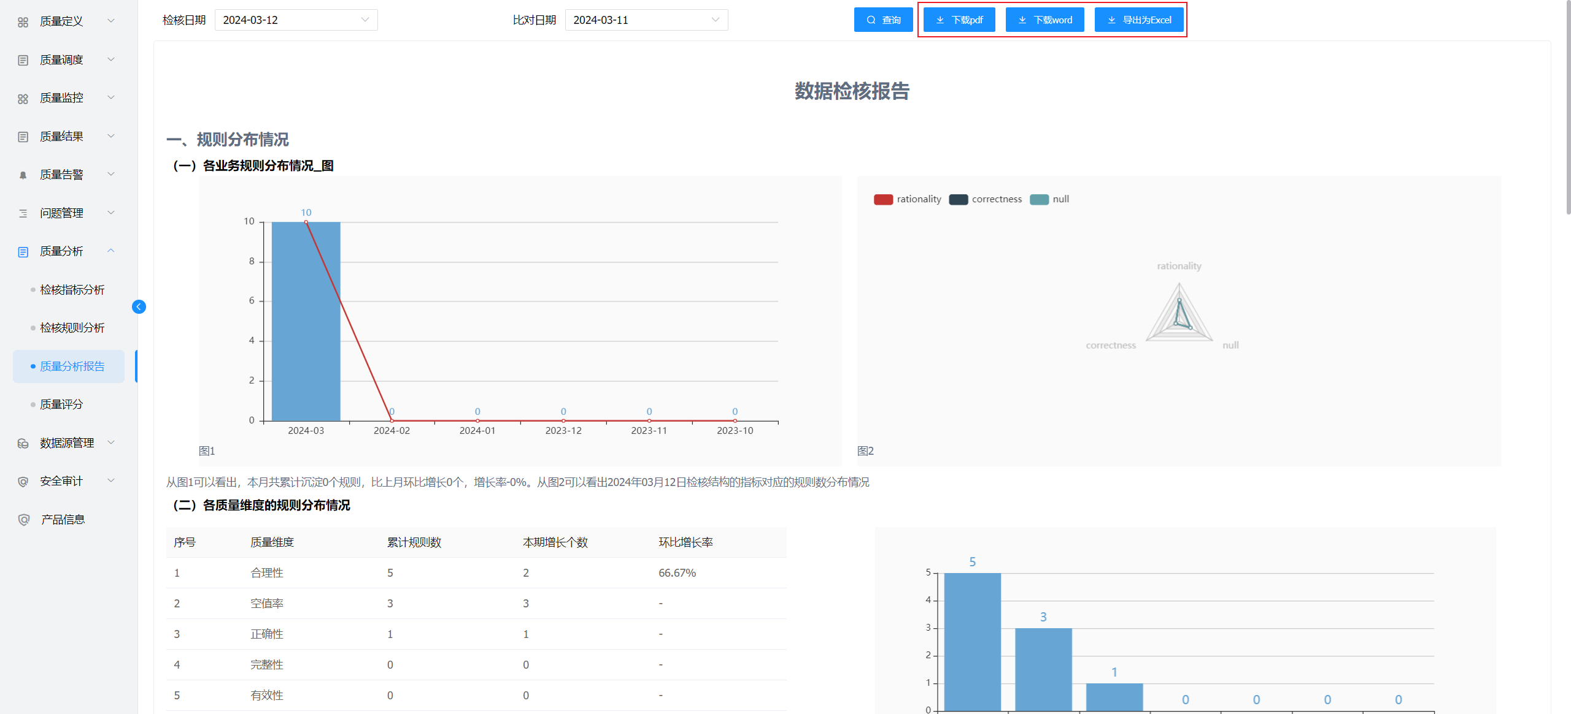Collapse sidebar with blue arrow button
The height and width of the screenshot is (714, 1571).
[139, 306]
